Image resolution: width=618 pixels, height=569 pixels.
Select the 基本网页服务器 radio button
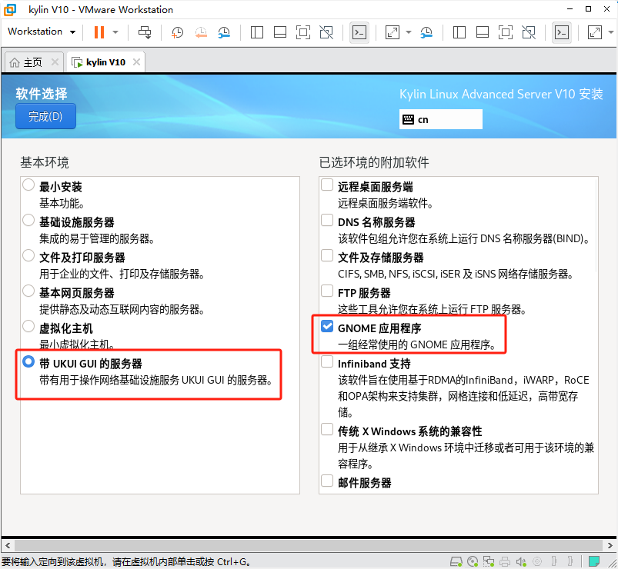point(28,291)
